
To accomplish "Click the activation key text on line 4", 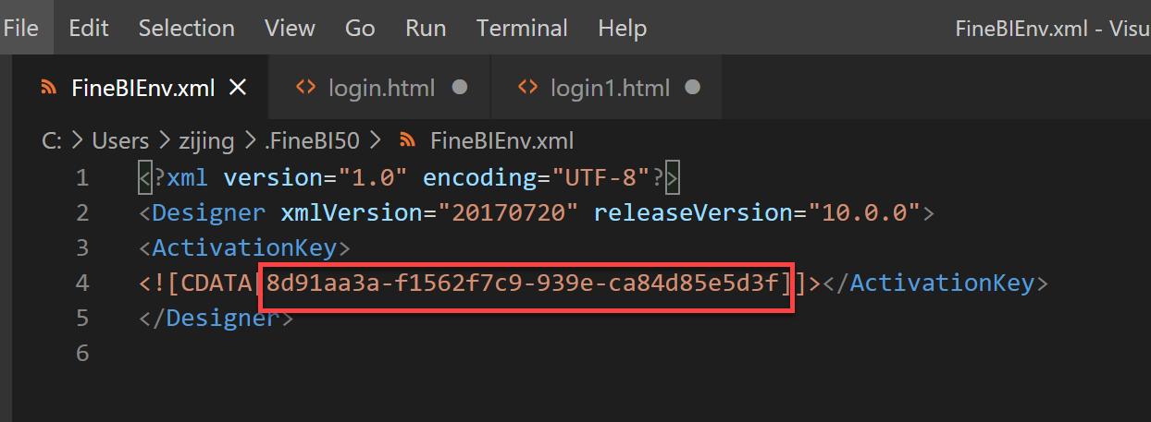I will click(524, 283).
